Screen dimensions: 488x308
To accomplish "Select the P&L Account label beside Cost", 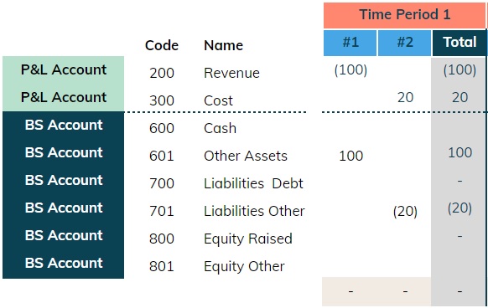I will [x=64, y=98].
